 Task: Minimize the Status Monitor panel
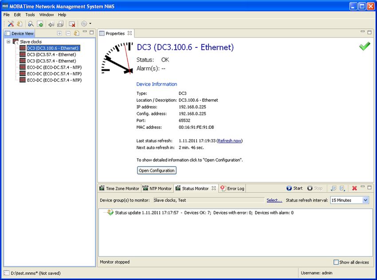point(363,187)
